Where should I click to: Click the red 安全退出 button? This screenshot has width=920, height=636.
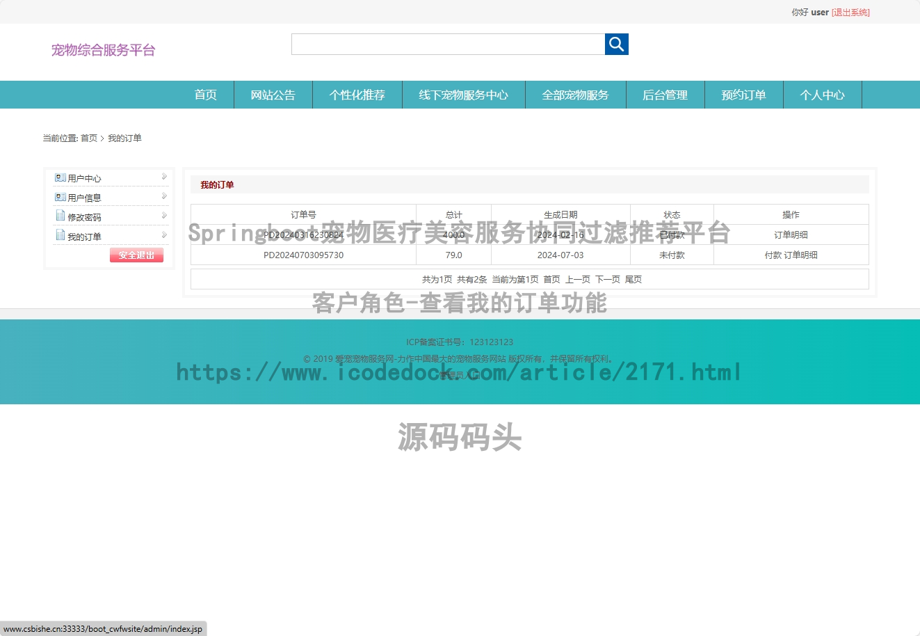(x=136, y=255)
